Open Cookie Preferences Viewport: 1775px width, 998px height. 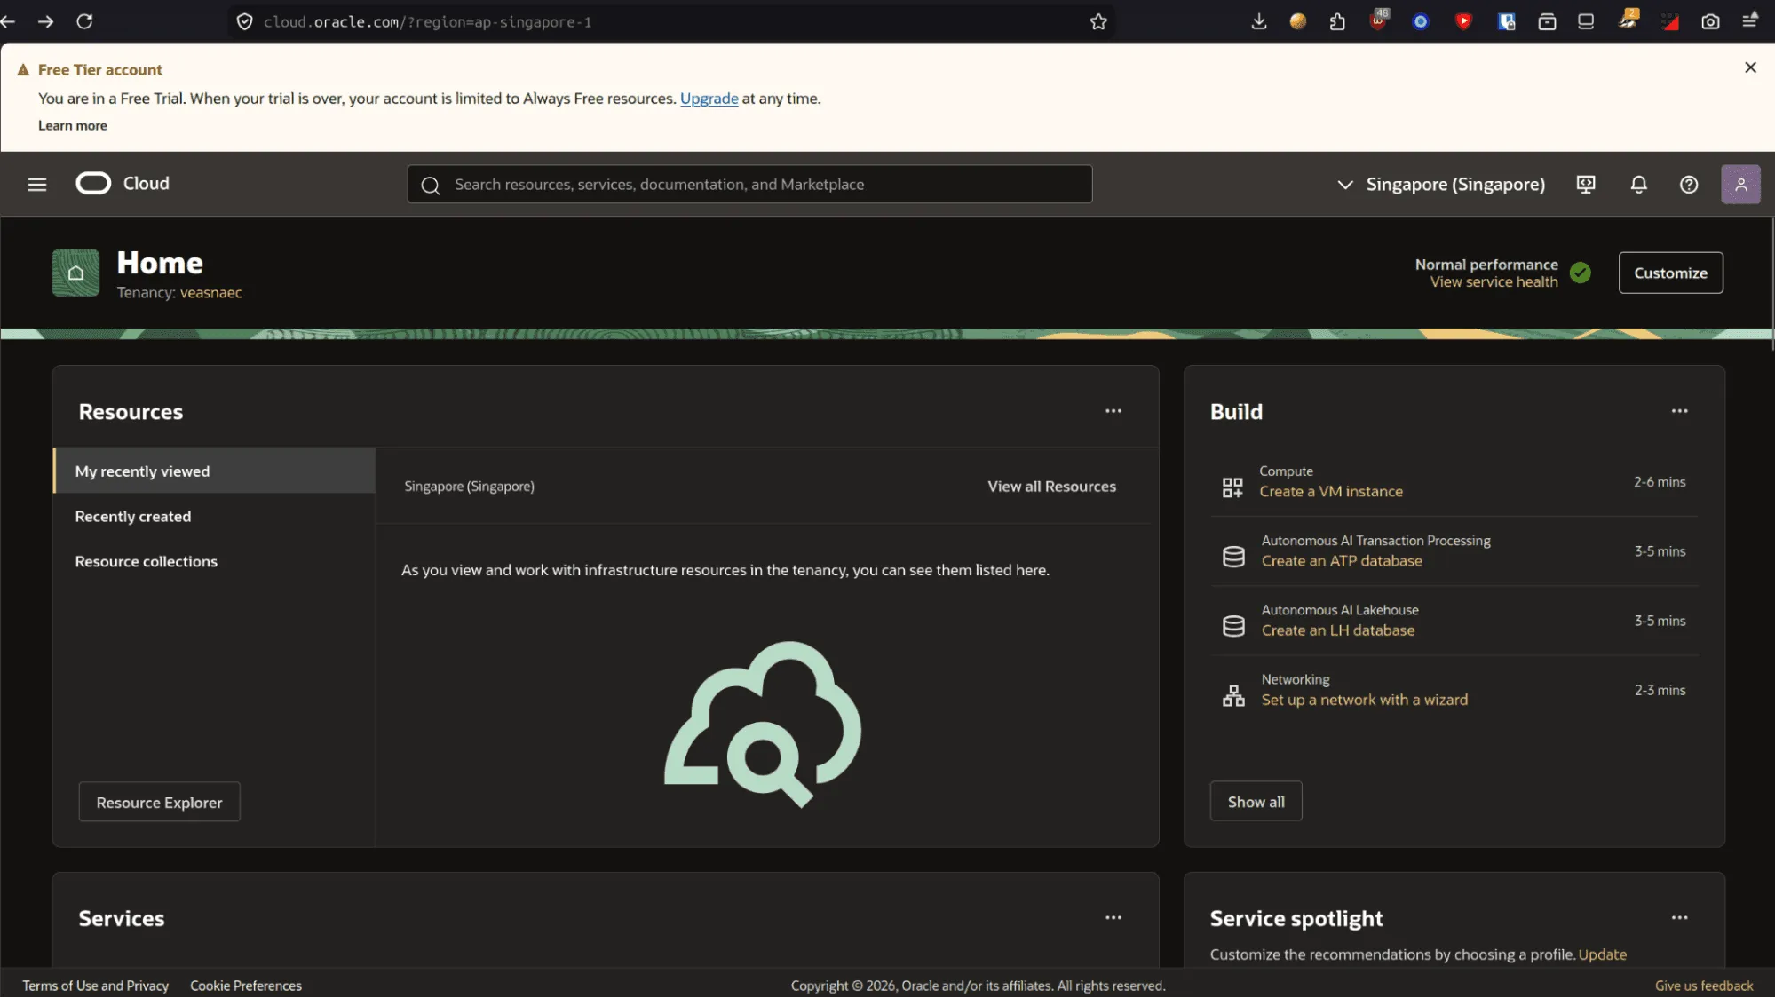coord(246,986)
